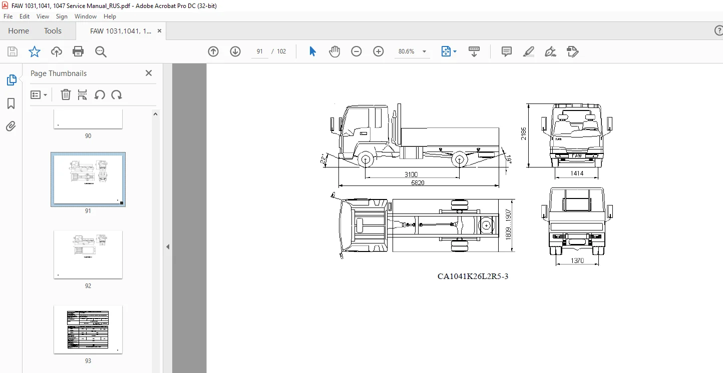Show Page Thumbnails panel icon
This screenshot has width=723, height=373.
pyautogui.click(x=11, y=79)
